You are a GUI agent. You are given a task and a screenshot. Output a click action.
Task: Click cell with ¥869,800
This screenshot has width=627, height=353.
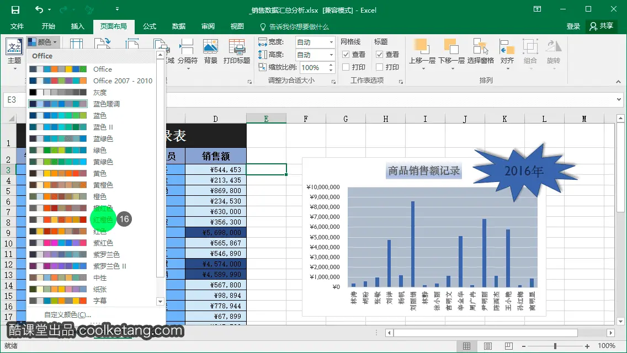click(216, 191)
